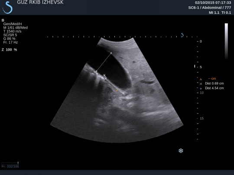Click the Z 100 % zoom label
Image resolution: width=234 pixels, height=175 pixels.
pos(9,50)
